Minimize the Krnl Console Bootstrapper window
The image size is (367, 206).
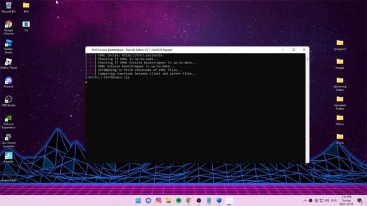pos(283,50)
